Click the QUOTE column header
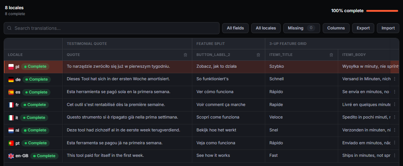This screenshot has width=403, height=166. tap(127, 55)
